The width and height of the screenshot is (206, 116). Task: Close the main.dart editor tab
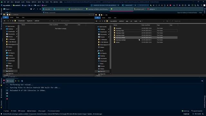click(51, 9)
